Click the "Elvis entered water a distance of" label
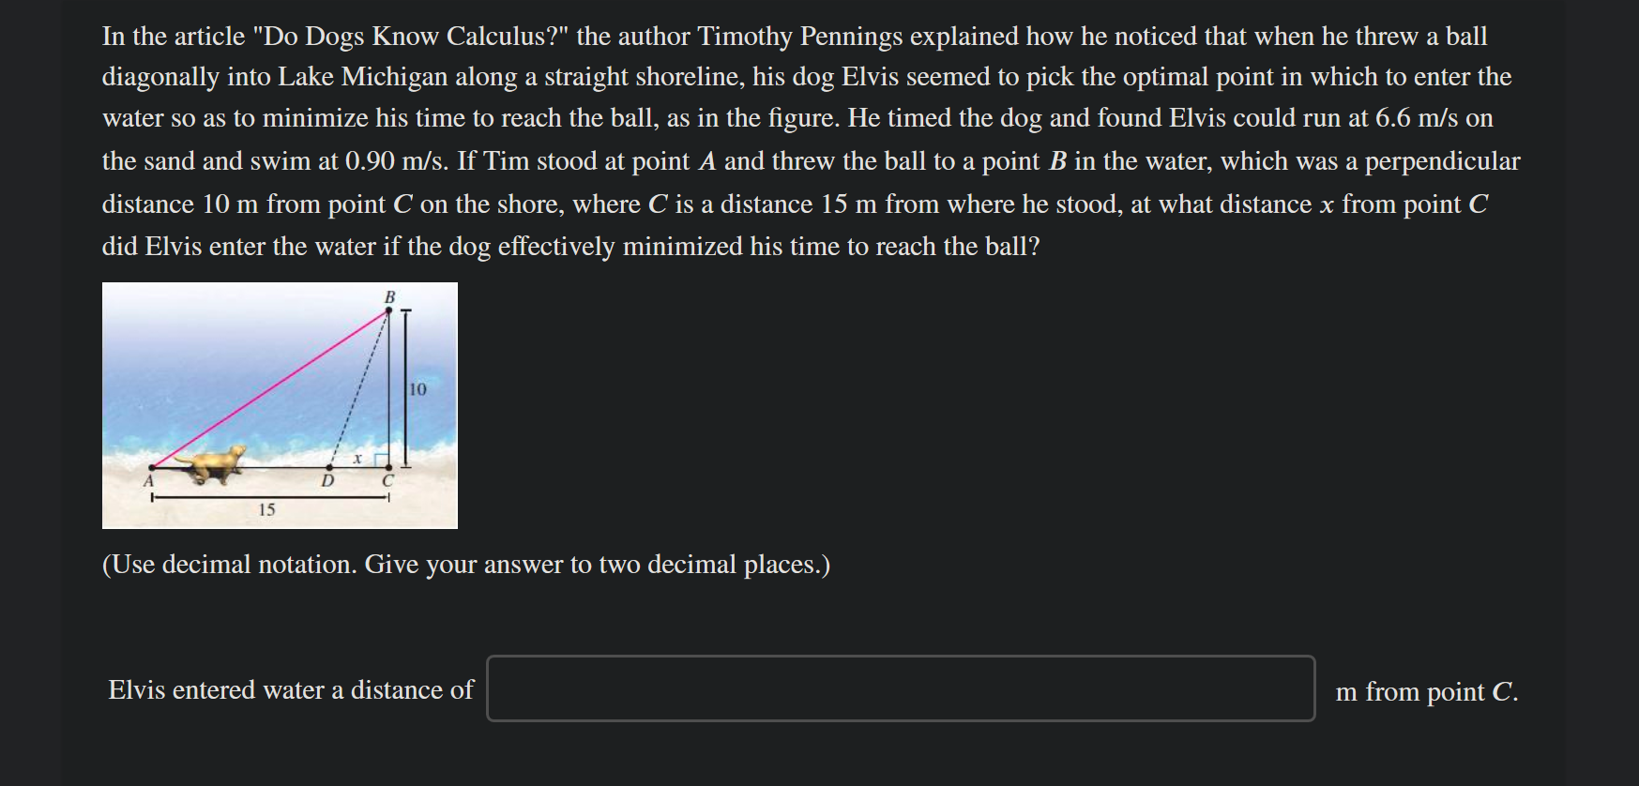The image size is (1639, 786). pos(290,689)
